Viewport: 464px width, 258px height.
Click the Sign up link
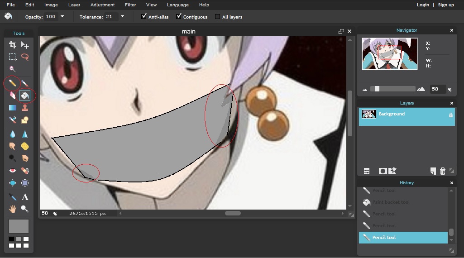[x=446, y=5]
